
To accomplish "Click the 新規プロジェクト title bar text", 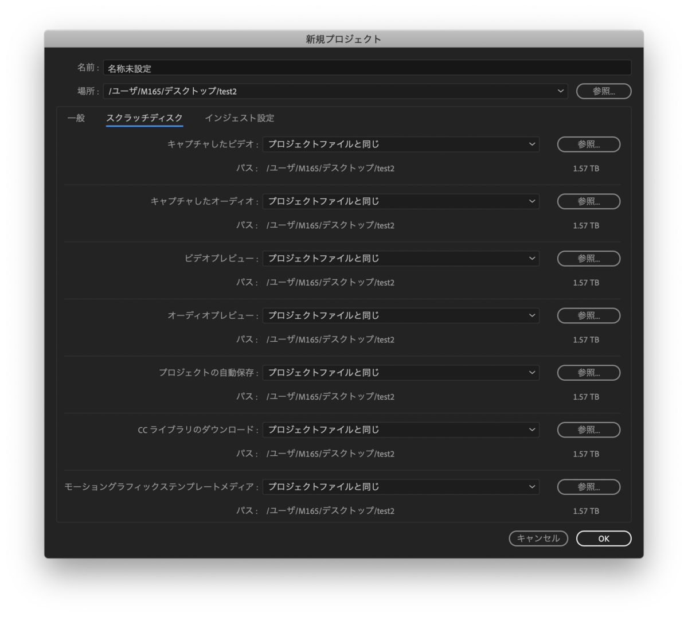I will coord(343,39).
